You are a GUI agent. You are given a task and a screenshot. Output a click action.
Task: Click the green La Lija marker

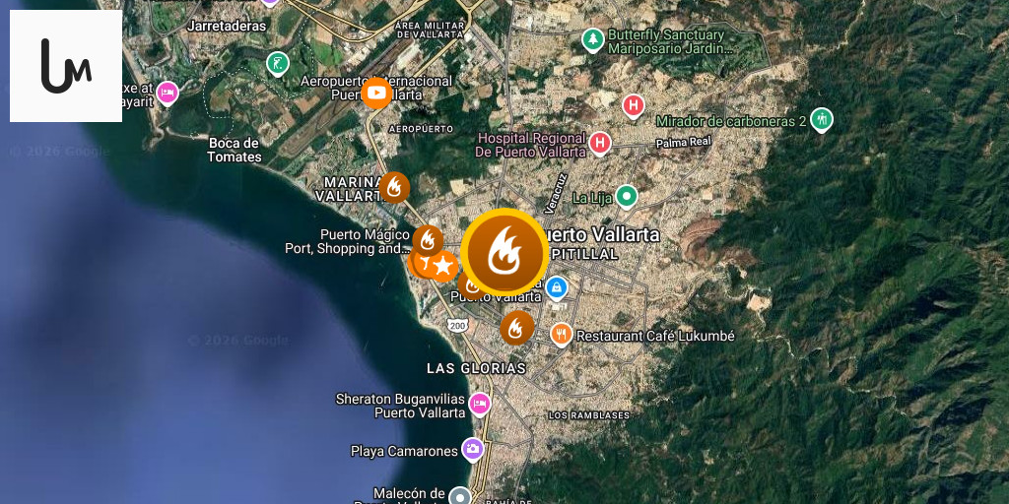click(626, 196)
